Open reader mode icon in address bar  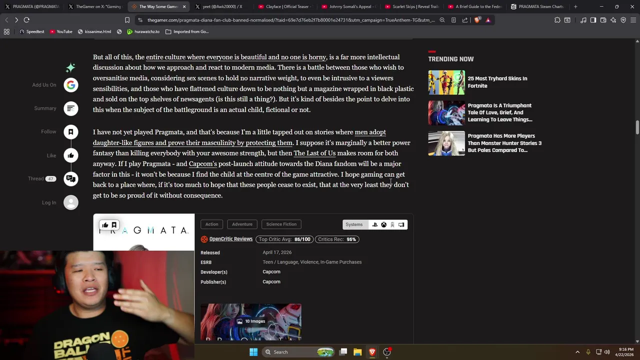tap(453, 20)
